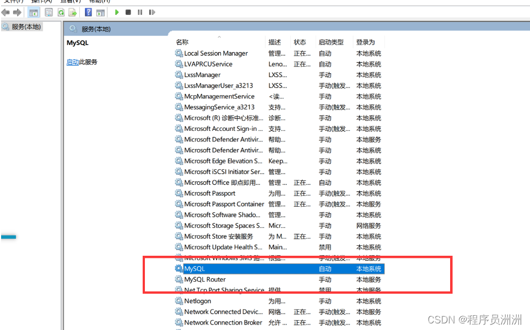This screenshot has width=530, height=330.
Task: Sort by the 登录为 column header
Action: pyautogui.click(x=365, y=42)
